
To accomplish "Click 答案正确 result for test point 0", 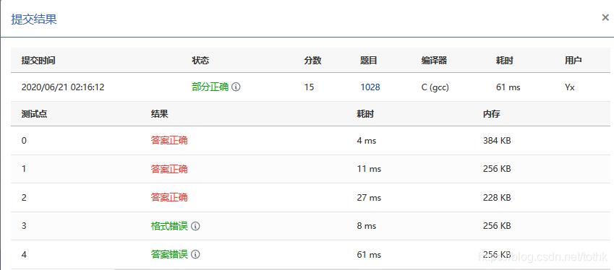I will point(169,140).
